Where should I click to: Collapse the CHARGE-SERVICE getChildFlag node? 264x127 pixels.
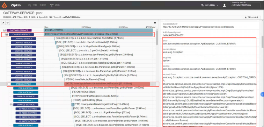click(11, 105)
